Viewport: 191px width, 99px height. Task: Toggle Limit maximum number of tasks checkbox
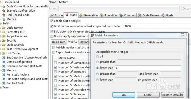pos(52,26)
